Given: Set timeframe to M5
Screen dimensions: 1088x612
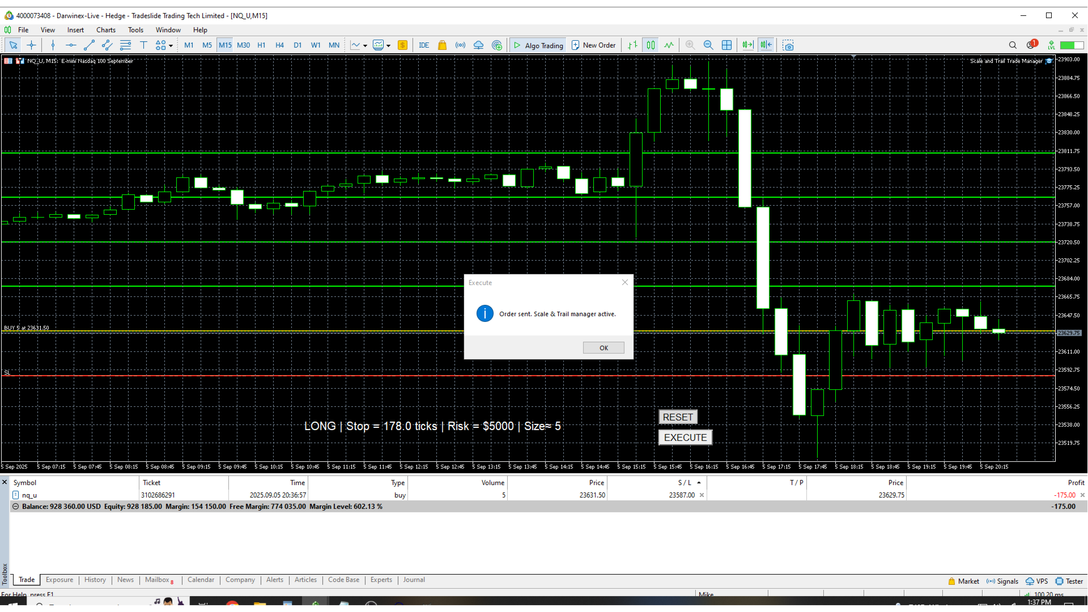Looking at the screenshot, I should pyautogui.click(x=207, y=45).
